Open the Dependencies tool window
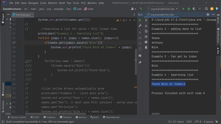 (111, 117)
